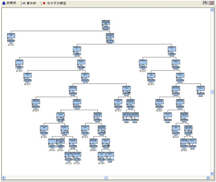The width and height of the screenshot is (216, 182).
Task: Click the tree layout icon at top right
Action: (206, 3)
